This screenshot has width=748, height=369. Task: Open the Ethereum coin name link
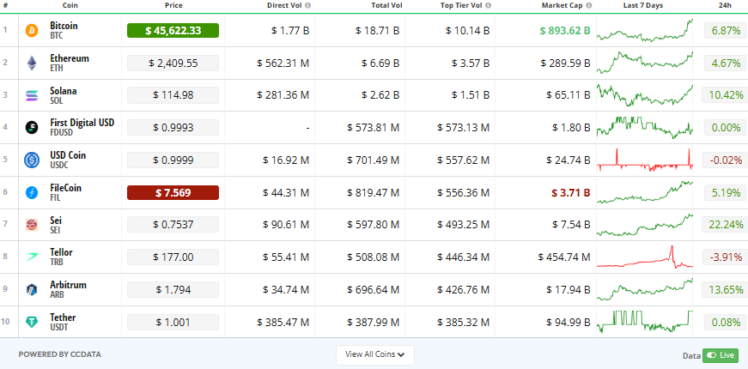(70, 58)
